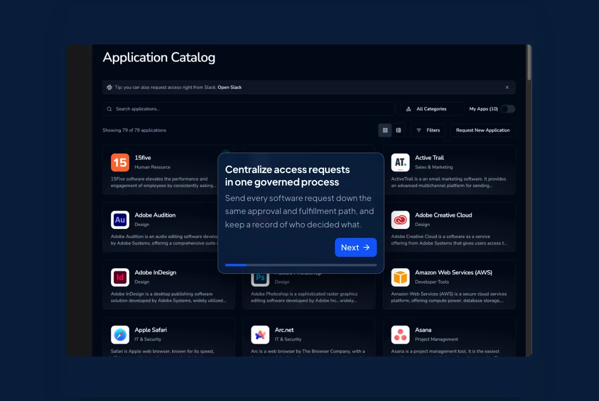The image size is (599, 401).
Task: Open the Apple Safari compass icon
Action: (x=120, y=334)
